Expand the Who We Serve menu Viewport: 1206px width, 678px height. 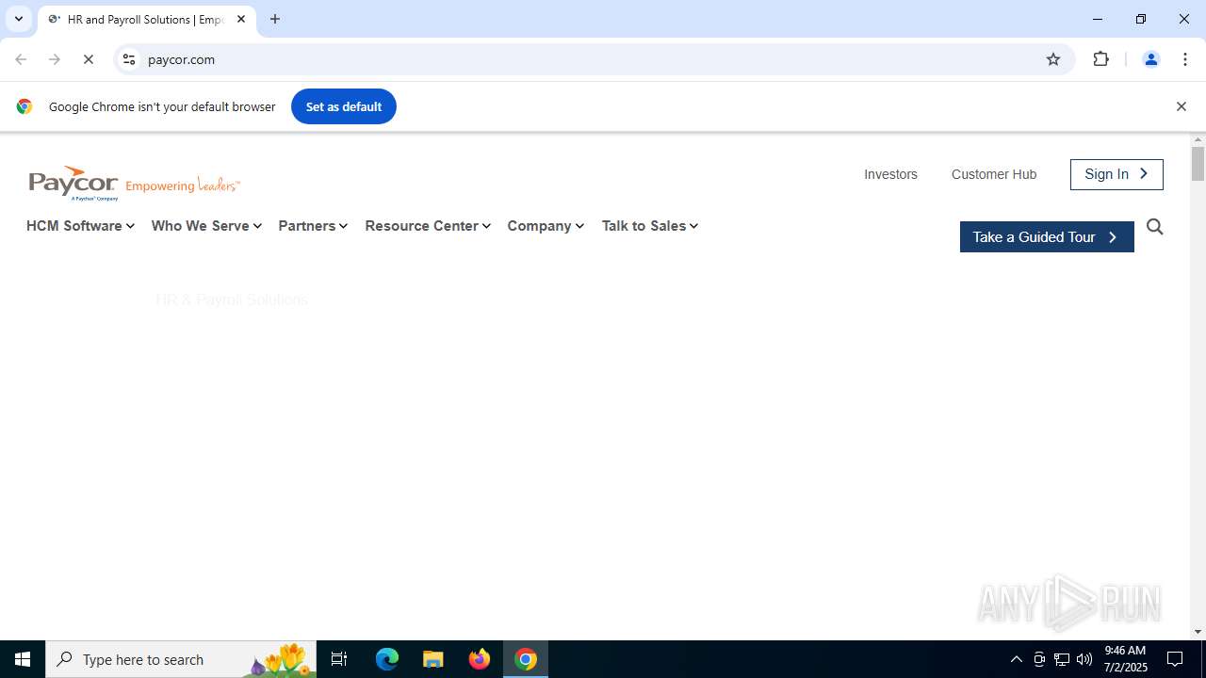point(206,226)
